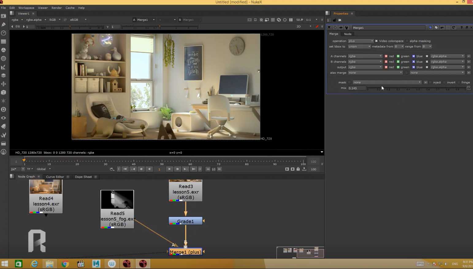This screenshot has height=269, width=473.
Task: Enable the alpha masking checkbox
Action: [407, 41]
